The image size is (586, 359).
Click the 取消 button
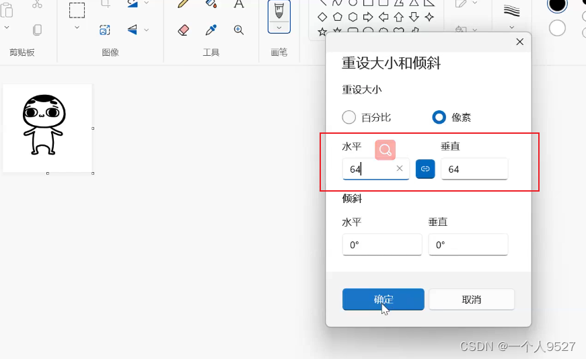[472, 299]
